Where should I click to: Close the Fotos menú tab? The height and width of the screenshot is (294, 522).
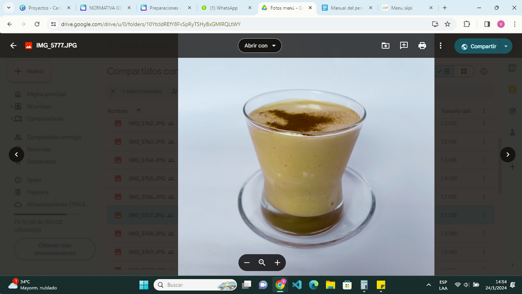pyautogui.click(x=310, y=8)
